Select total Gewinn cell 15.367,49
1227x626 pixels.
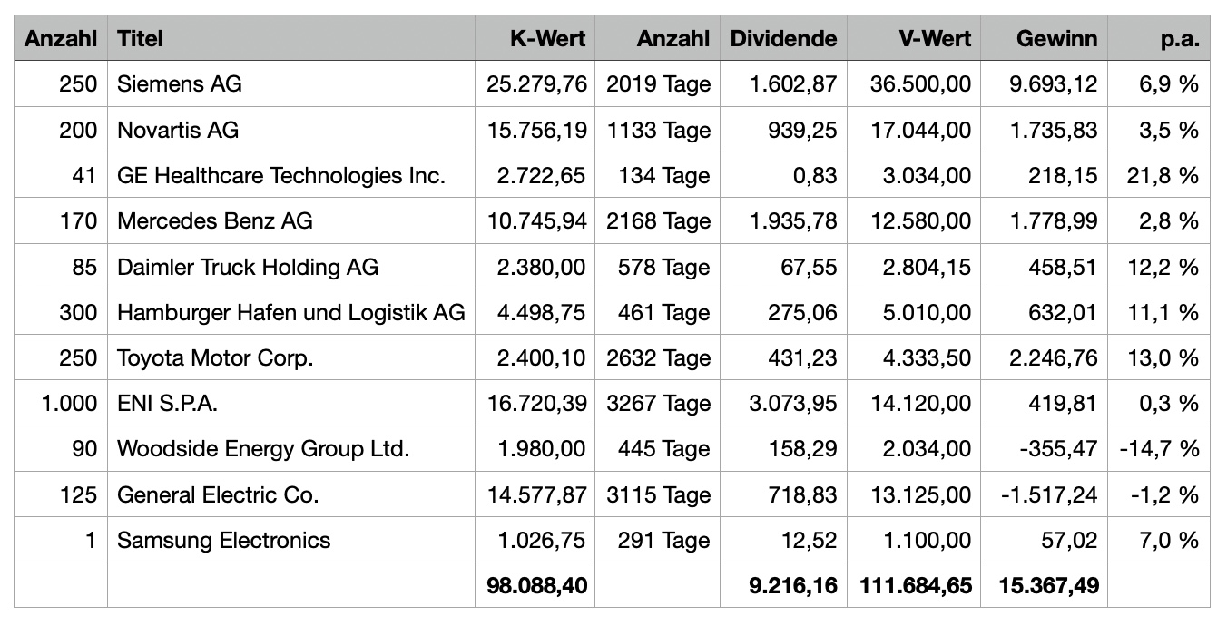(x=1045, y=585)
